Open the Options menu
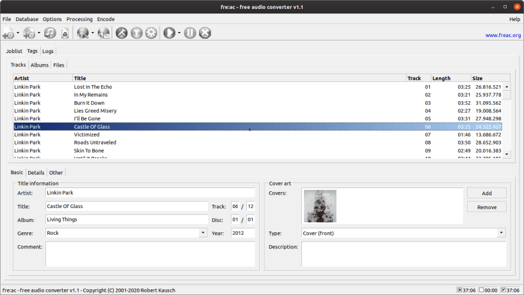The width and height of the screenshot is (524, 295). pos(52,19)
